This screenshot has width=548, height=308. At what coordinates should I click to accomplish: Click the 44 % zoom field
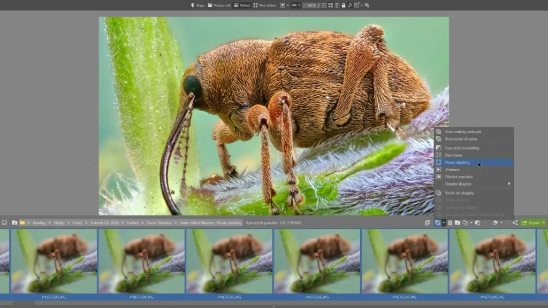310,5
